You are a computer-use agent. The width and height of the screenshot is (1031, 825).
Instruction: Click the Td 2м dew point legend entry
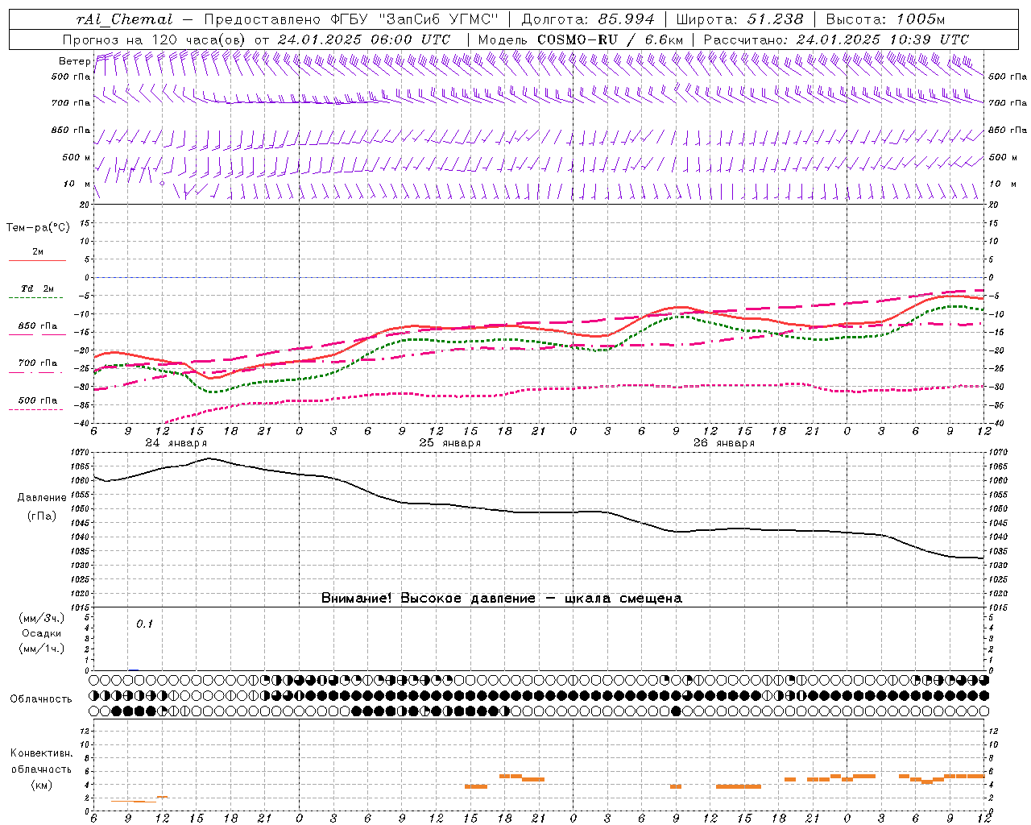(38, 288)
